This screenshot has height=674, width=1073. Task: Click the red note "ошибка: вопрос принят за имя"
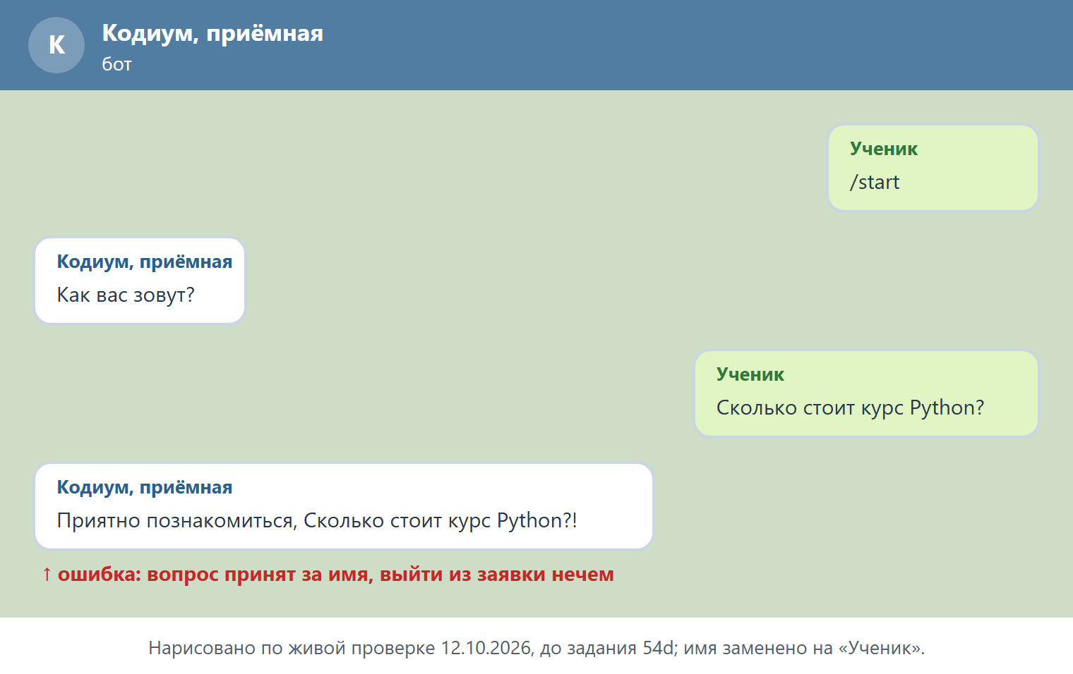[328, 574]
